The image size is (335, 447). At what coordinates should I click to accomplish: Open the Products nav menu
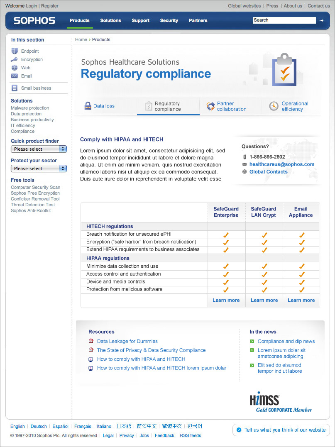(x=80, y=20)
